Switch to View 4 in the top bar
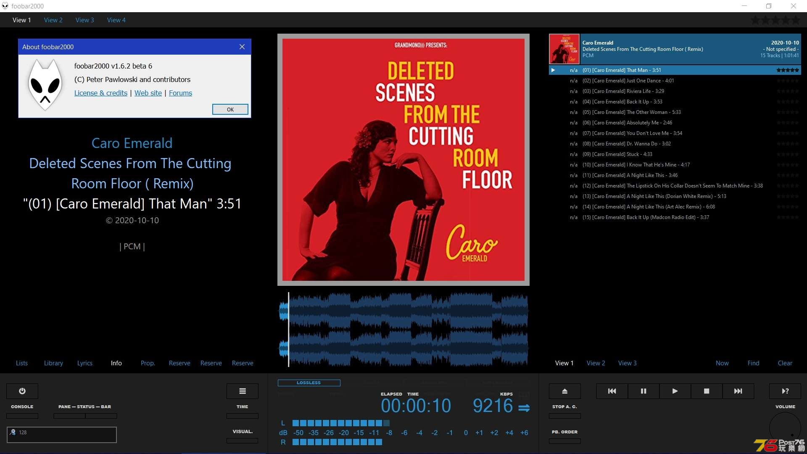 (x=116, y=20)
